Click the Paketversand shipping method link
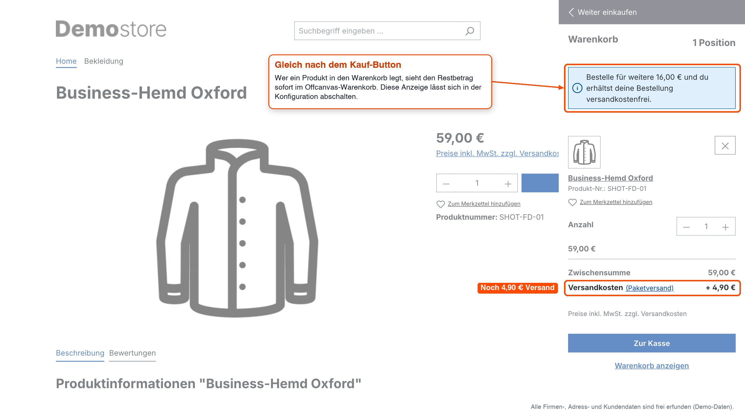Image resolution: width=745 pixels, height=419 pixels. (650, 288)
